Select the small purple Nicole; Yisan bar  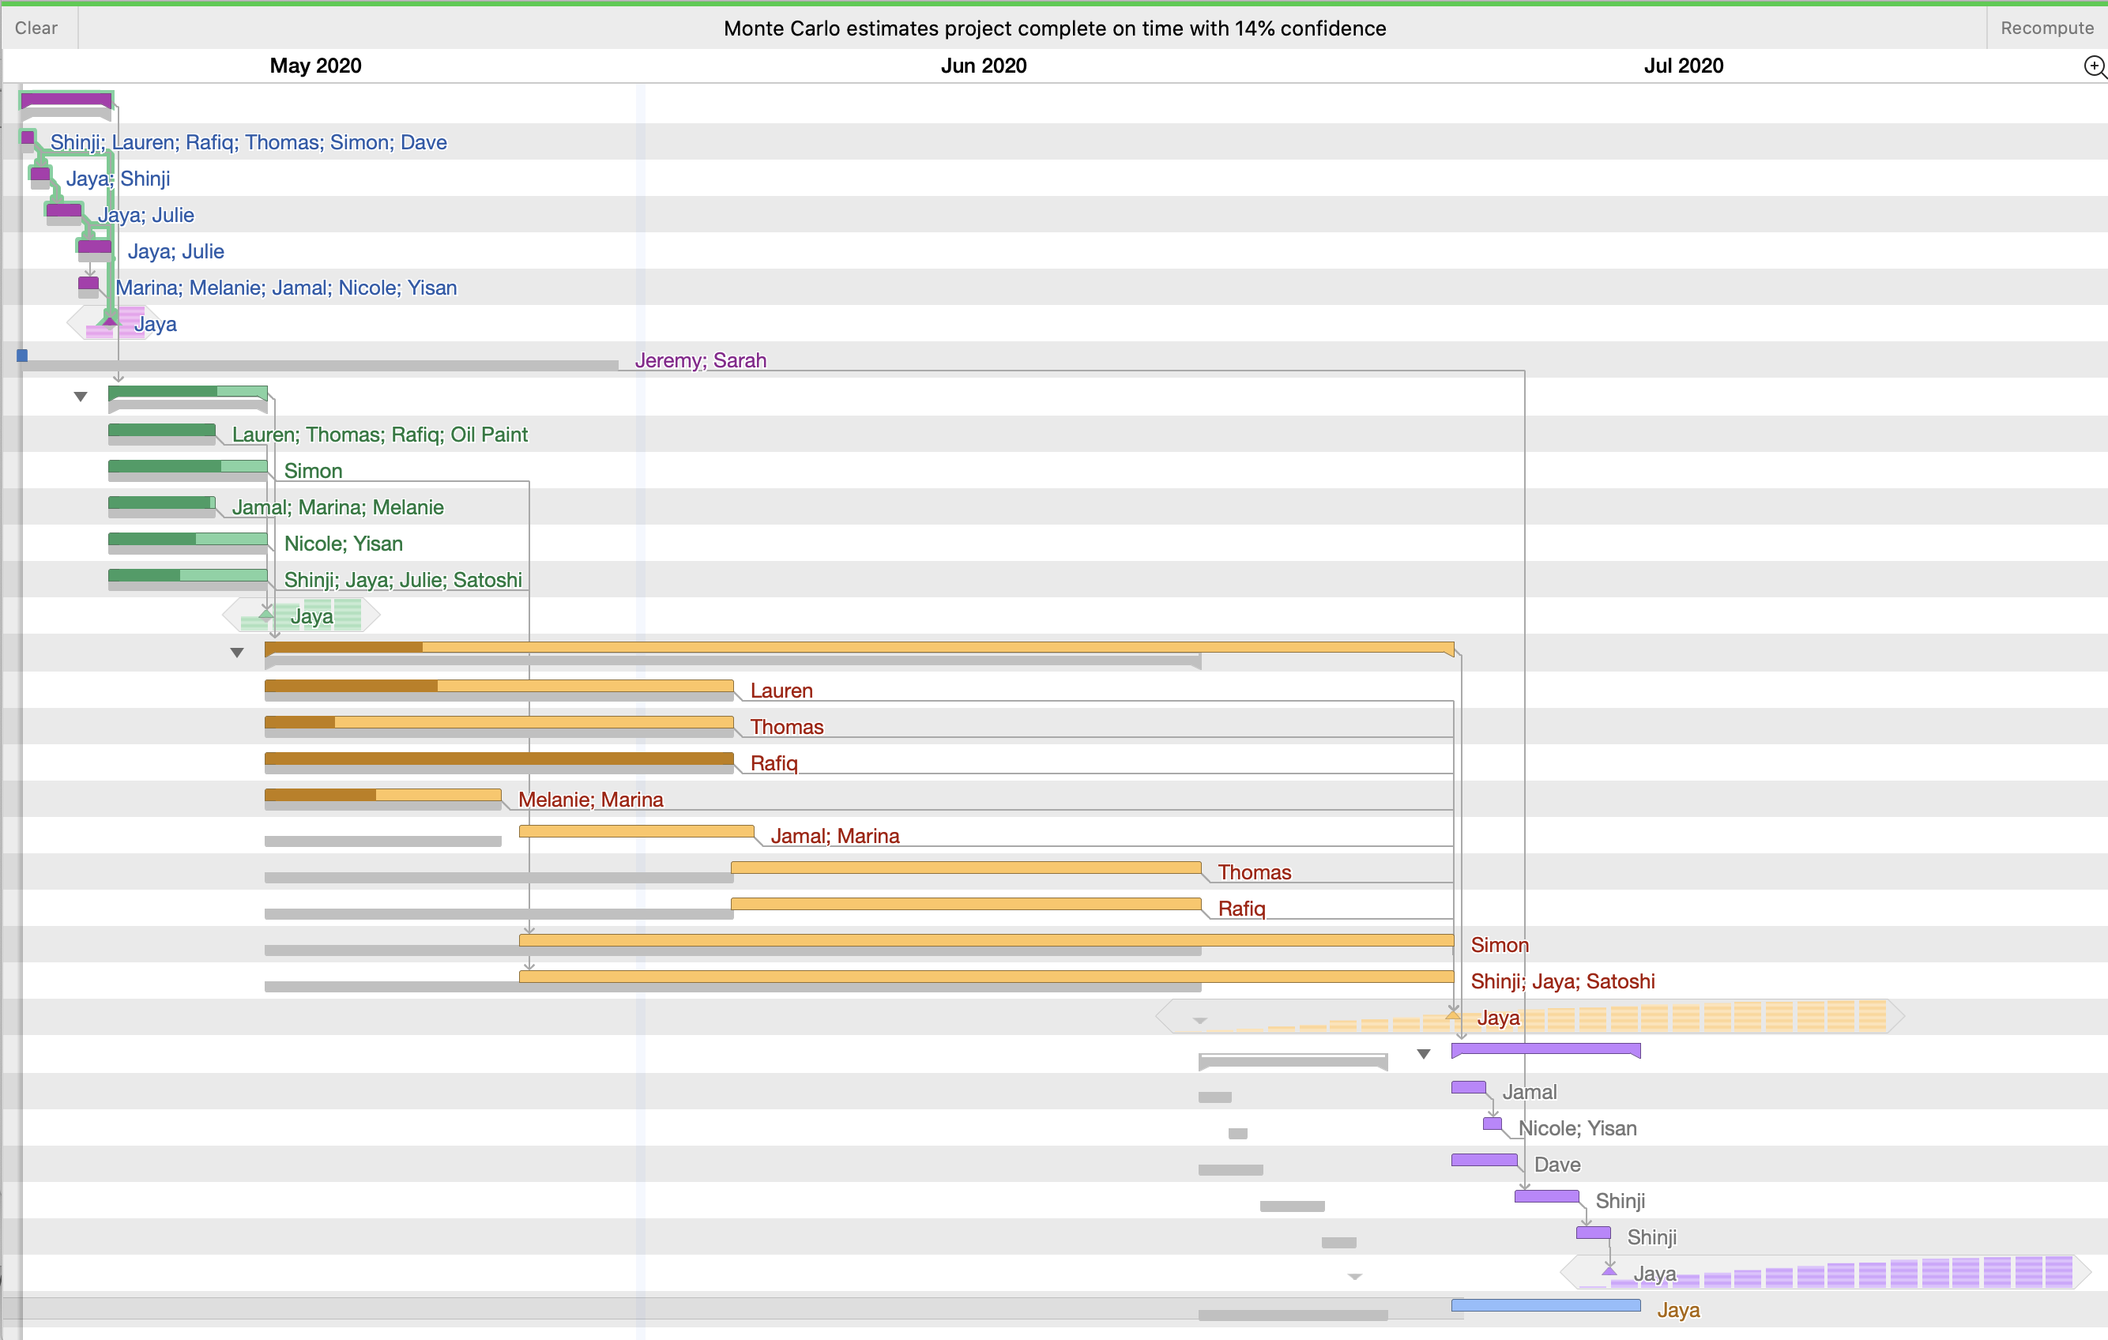click(x=1493, y=1123)
